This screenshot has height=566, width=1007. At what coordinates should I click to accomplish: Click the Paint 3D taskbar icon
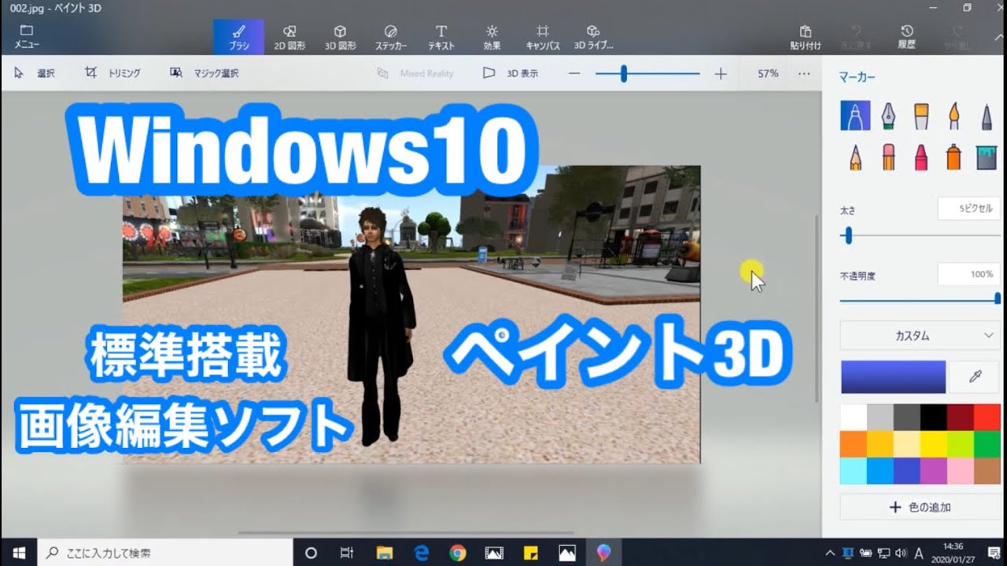click(x=603, y=553)
